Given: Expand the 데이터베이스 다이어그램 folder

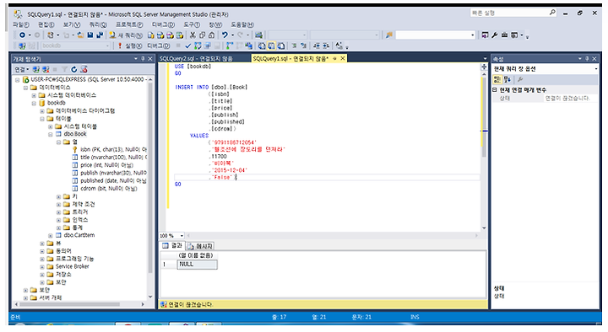Looking at the screenshot, I should [x=42, y=111].
